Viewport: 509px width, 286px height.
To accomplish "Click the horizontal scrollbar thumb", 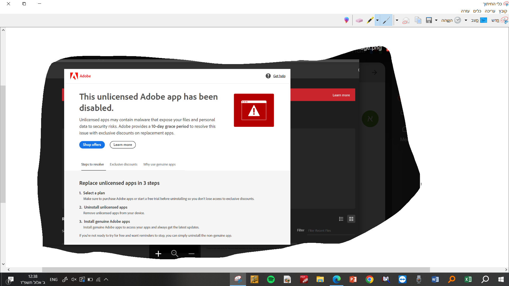I will pos(236,270).
